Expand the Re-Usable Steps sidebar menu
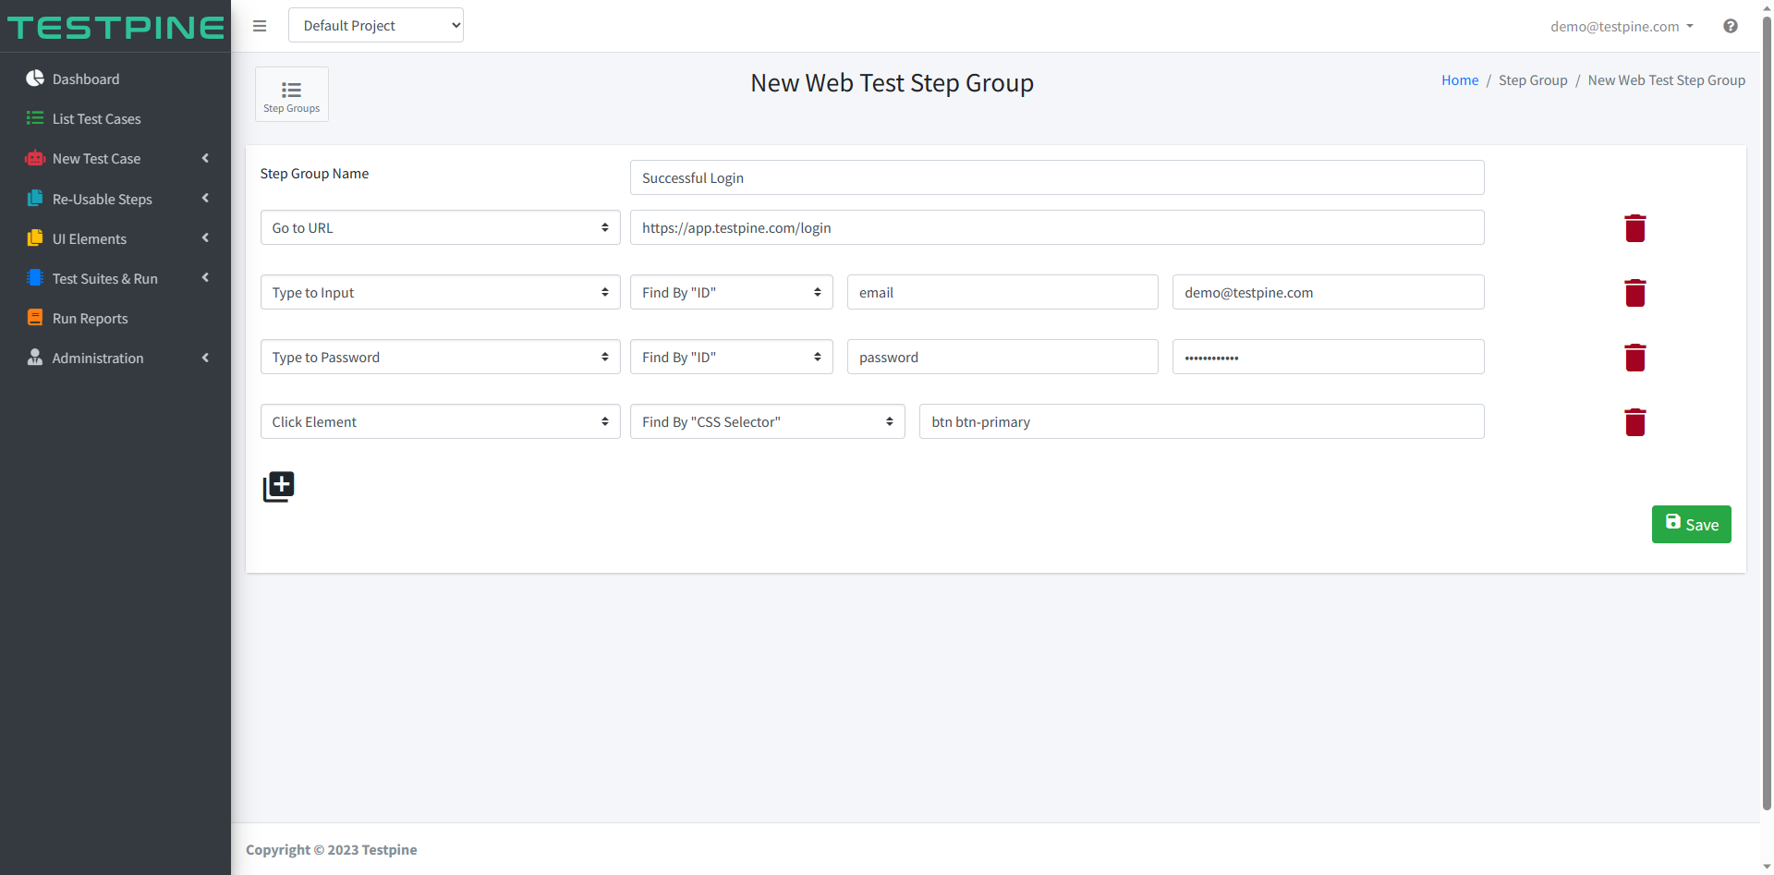The height and width of the screenshot is (875, 1774). (x=115, y=199)
